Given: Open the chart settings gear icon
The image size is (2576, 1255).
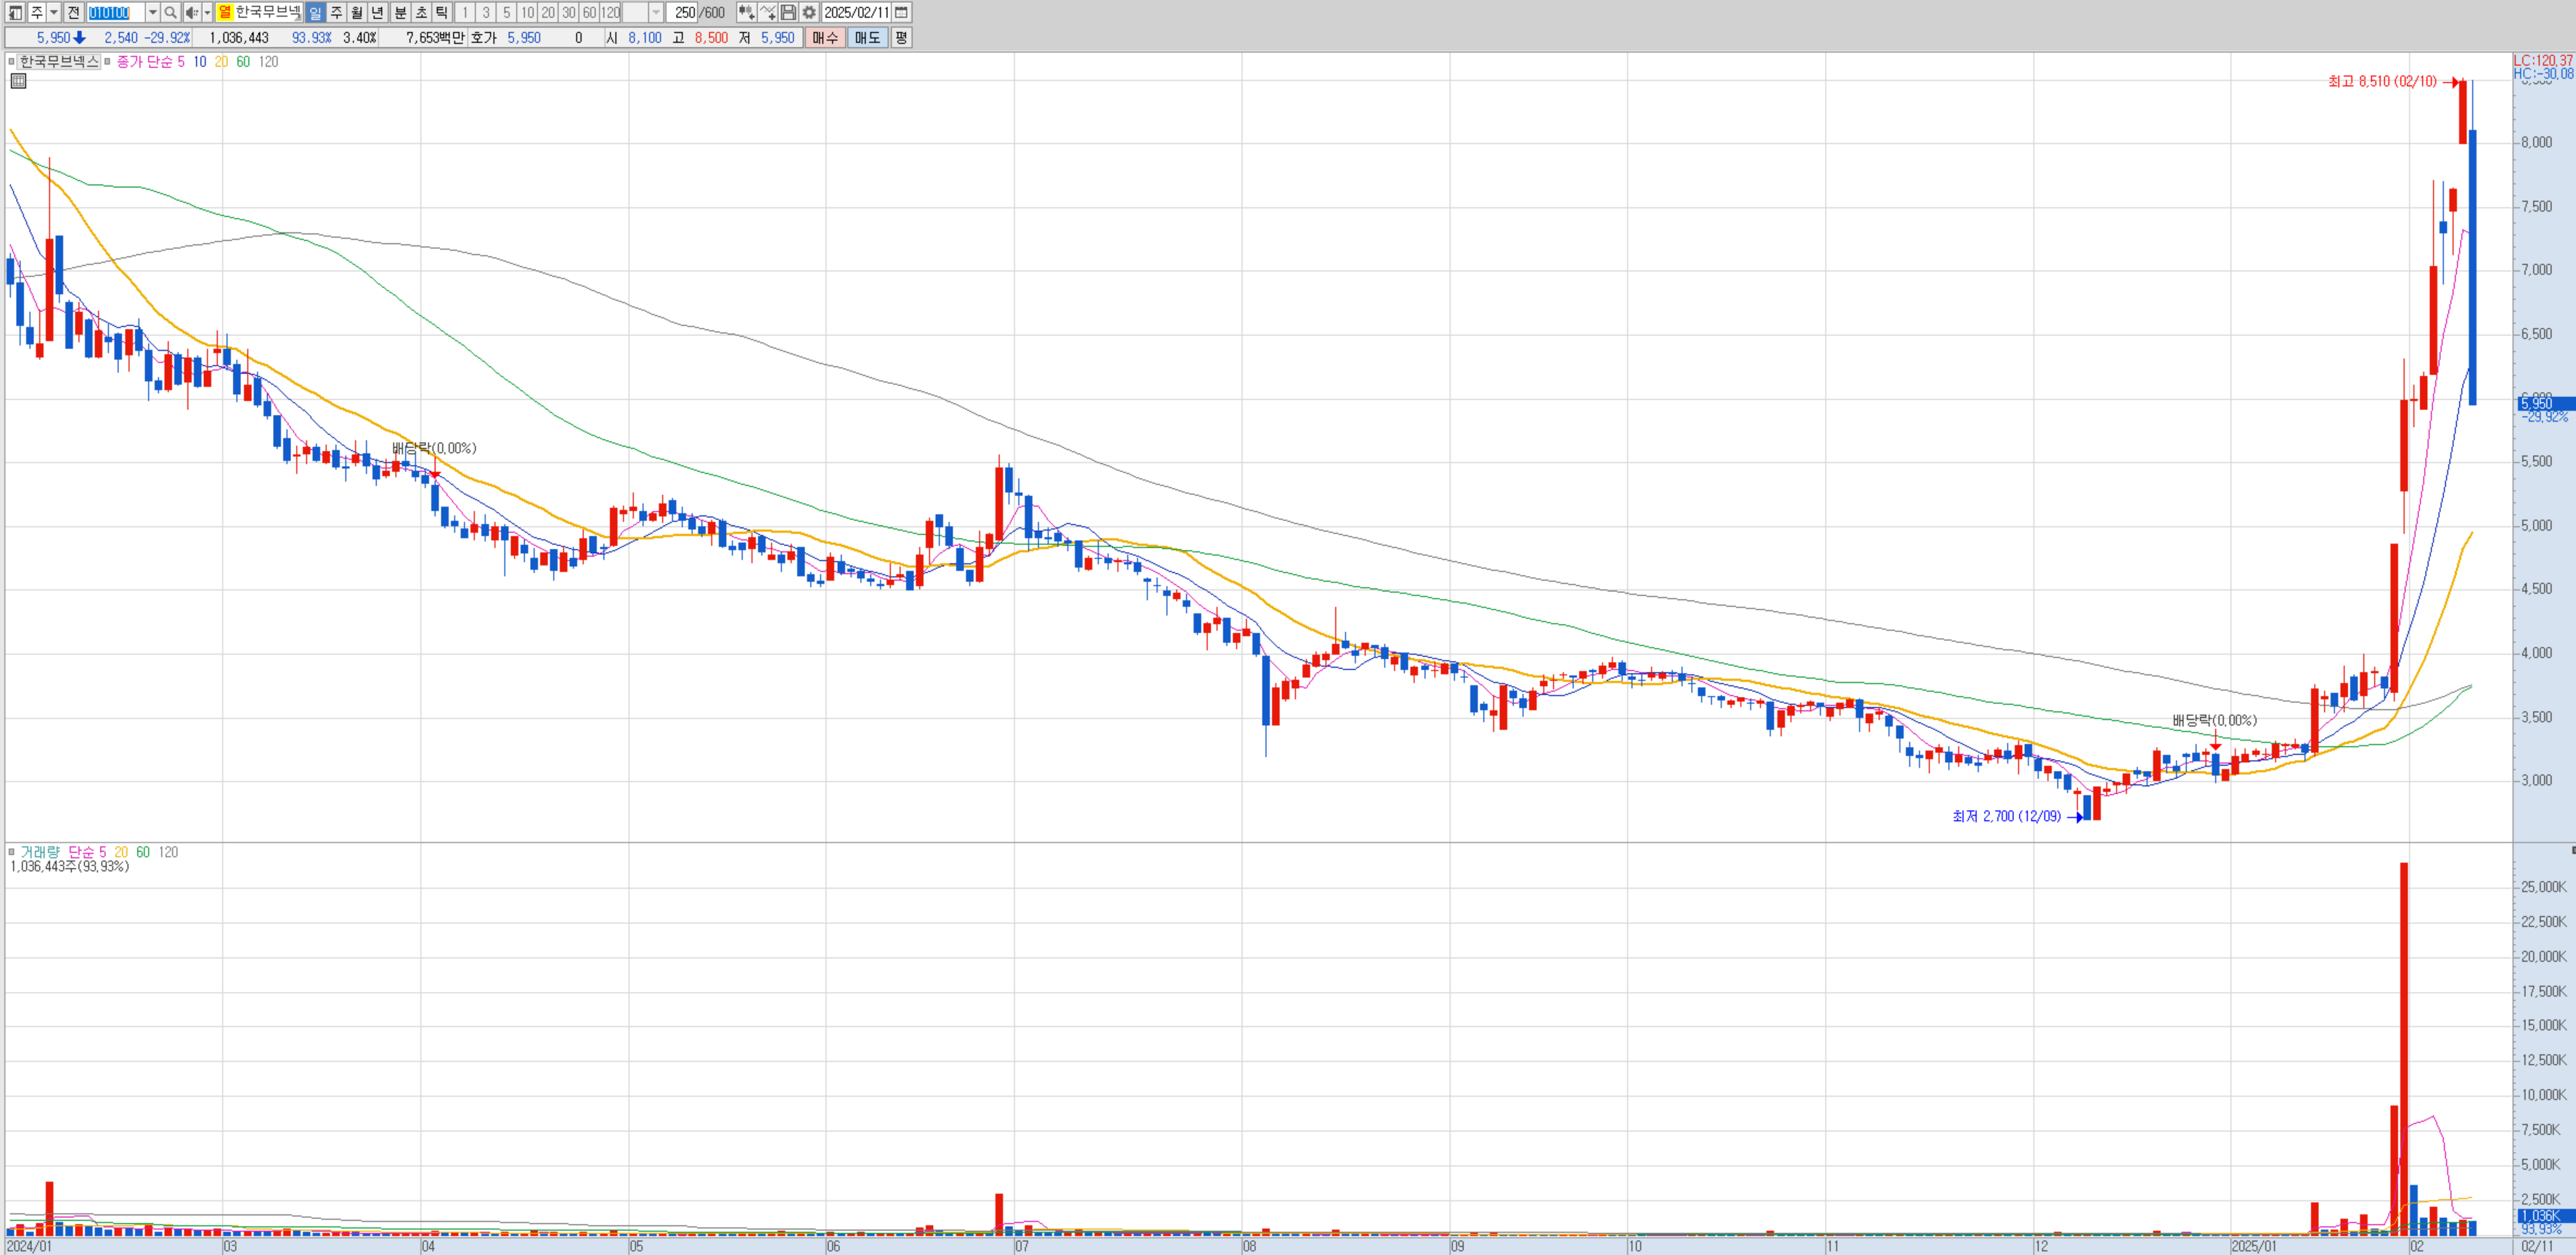Looking at the screenshot, I should coord(809,12).
